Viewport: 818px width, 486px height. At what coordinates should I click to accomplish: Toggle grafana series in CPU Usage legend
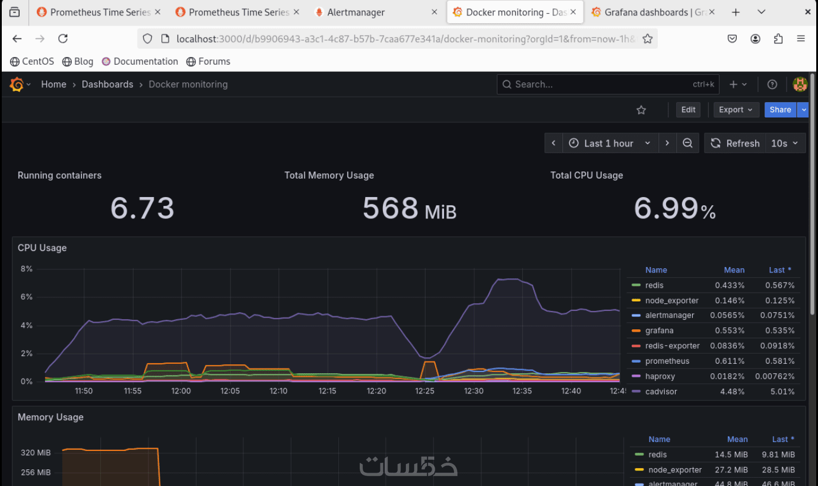[659, 331]
